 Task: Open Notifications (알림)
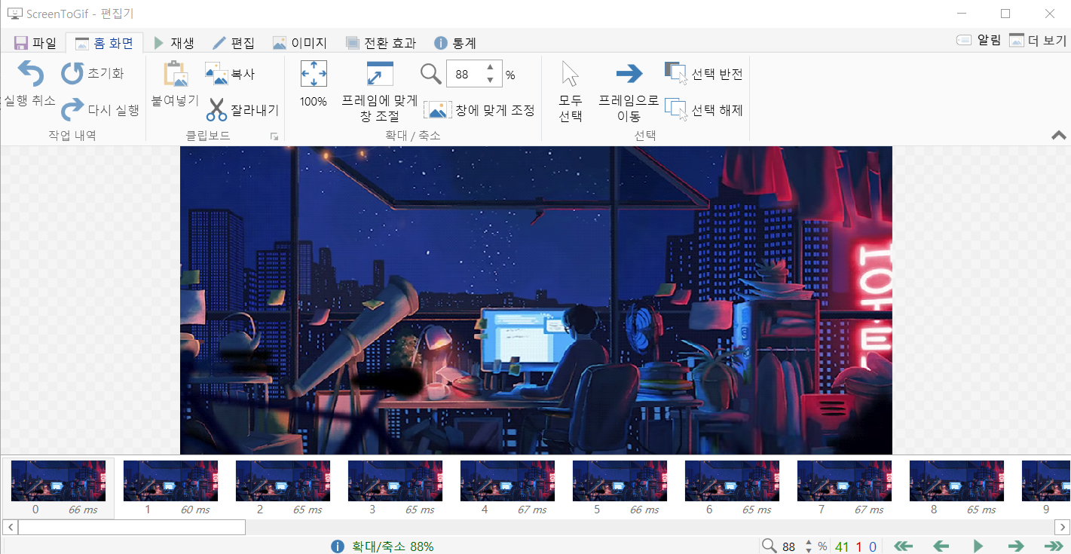(x=978, y=40)
